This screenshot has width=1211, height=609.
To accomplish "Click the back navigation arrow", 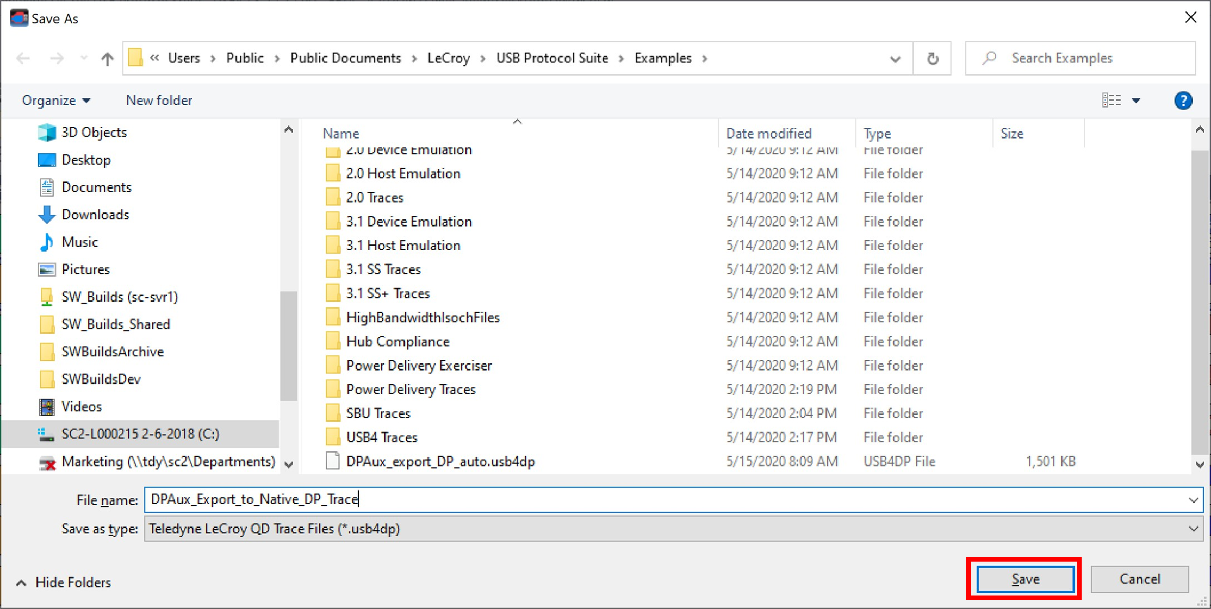I will [23, 58].
